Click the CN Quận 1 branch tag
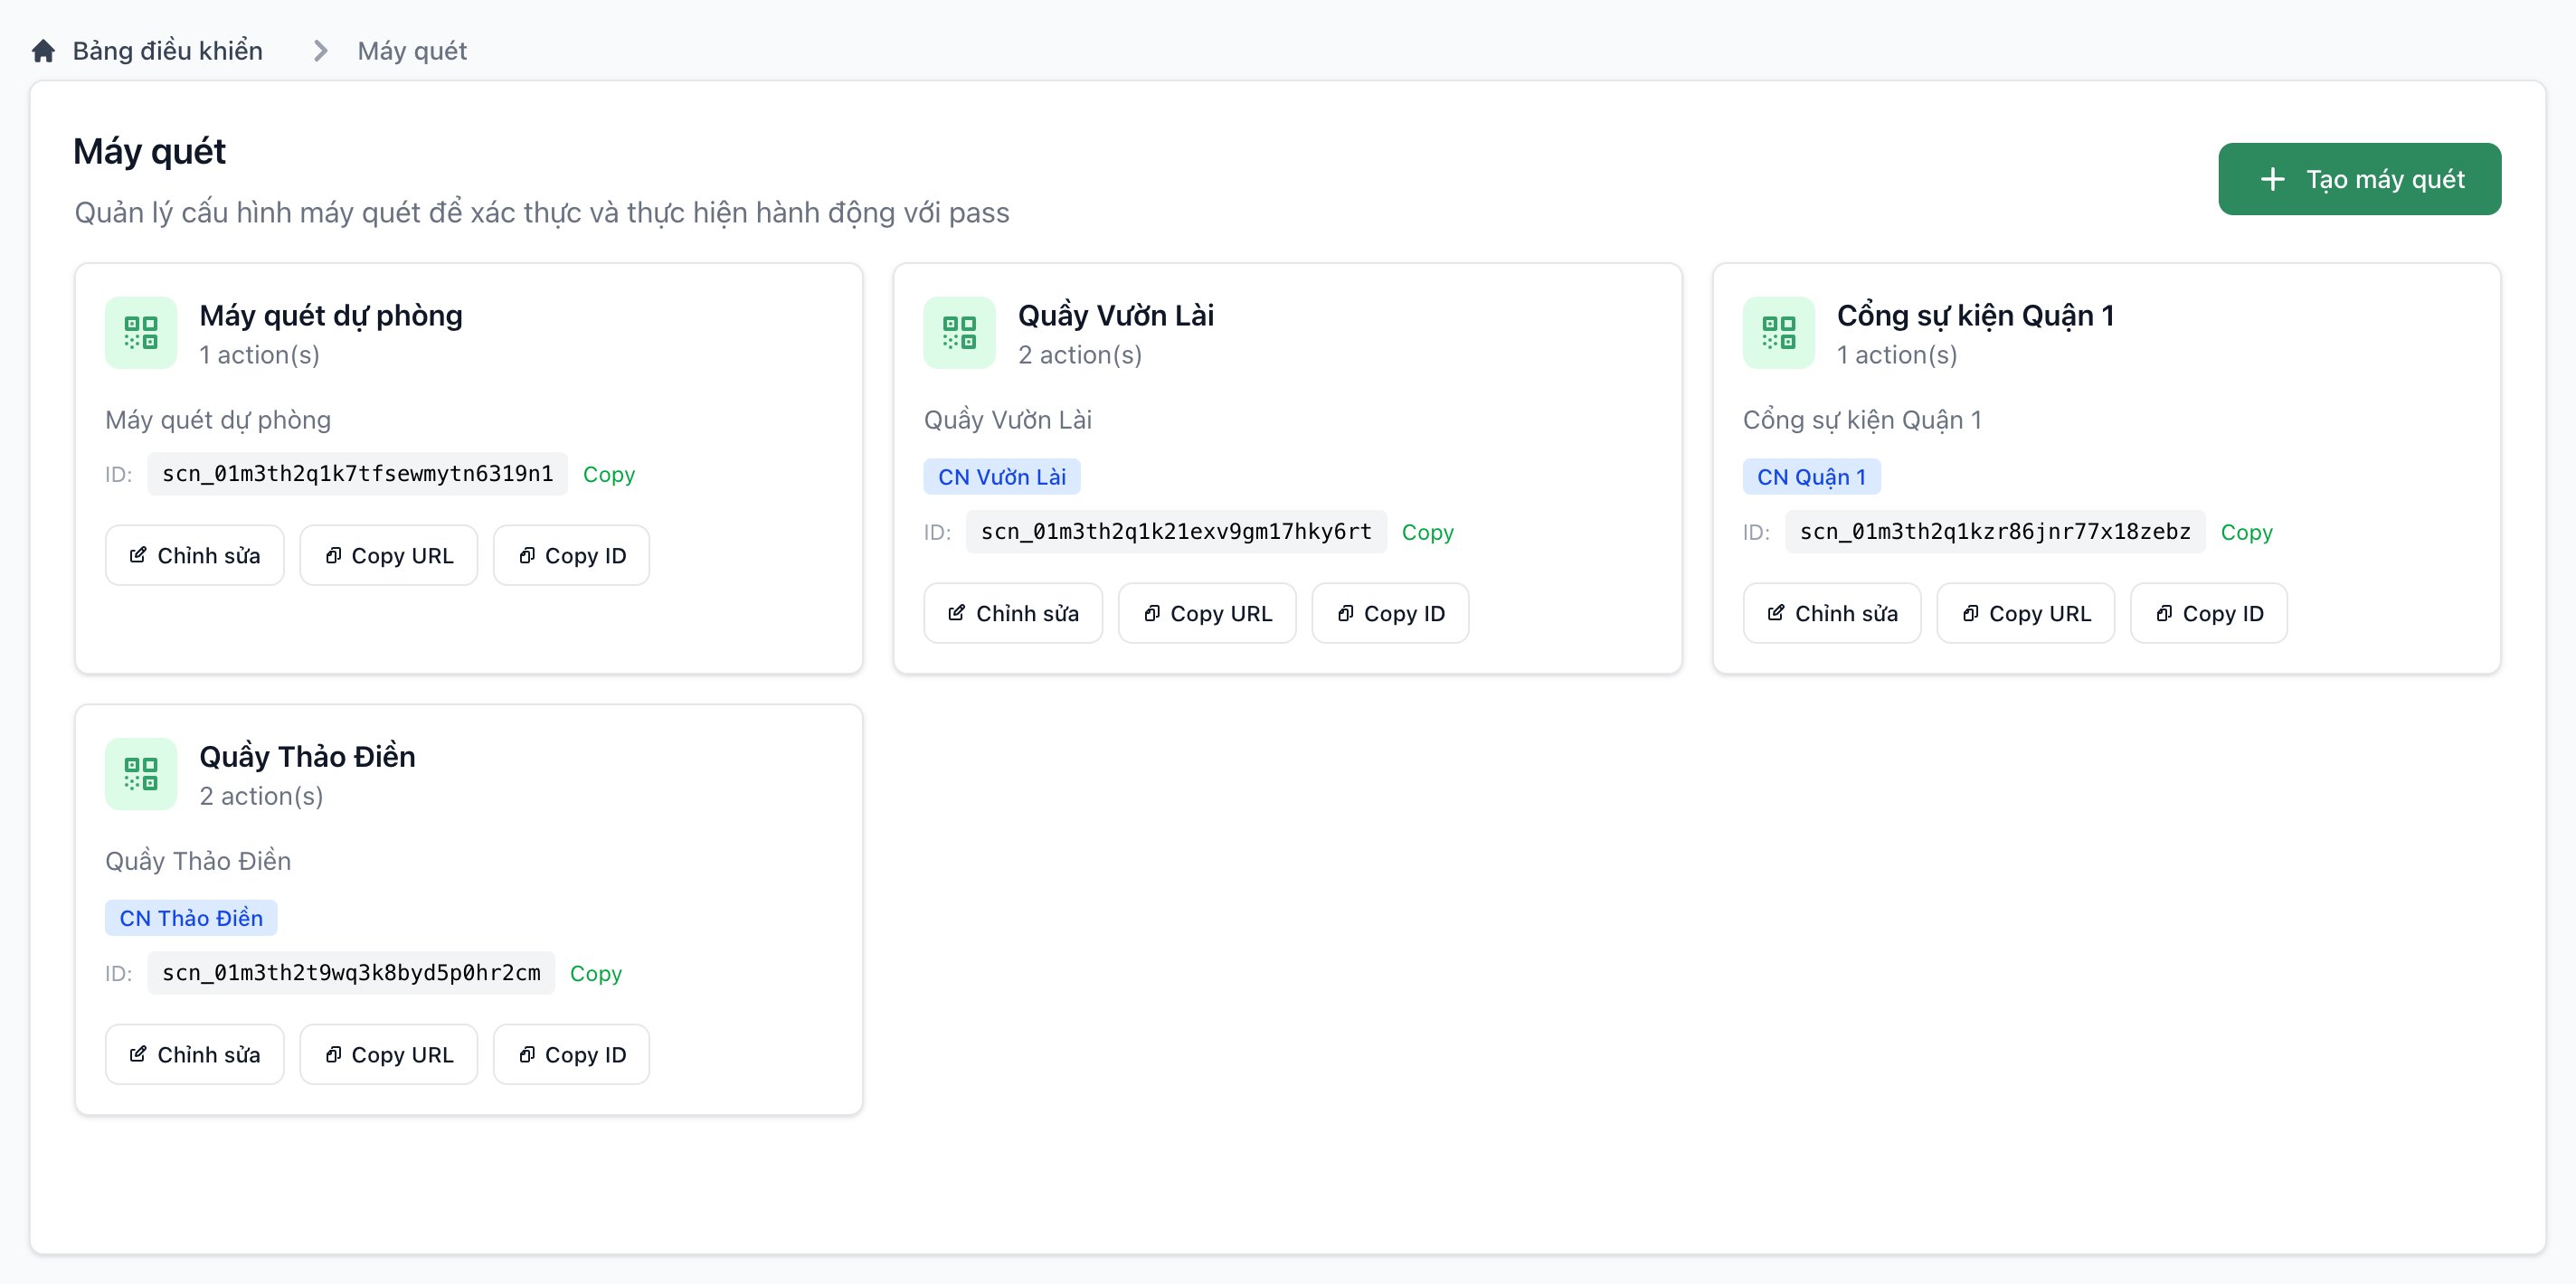This screenshot has width=2576, height=1284. pyautogui.click(x=1812, y=477)
